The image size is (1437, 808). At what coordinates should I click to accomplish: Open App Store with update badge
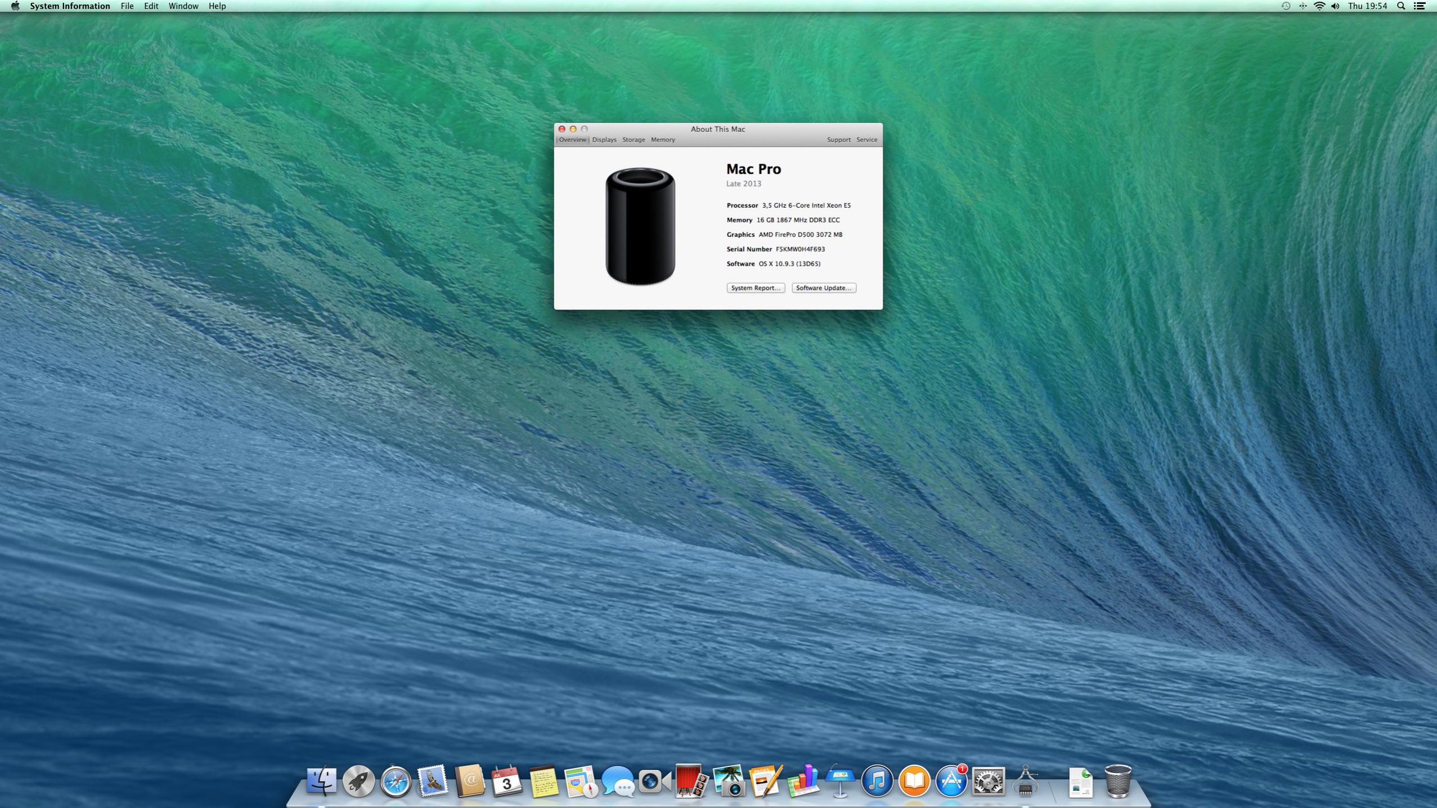(x=951, y=780)
